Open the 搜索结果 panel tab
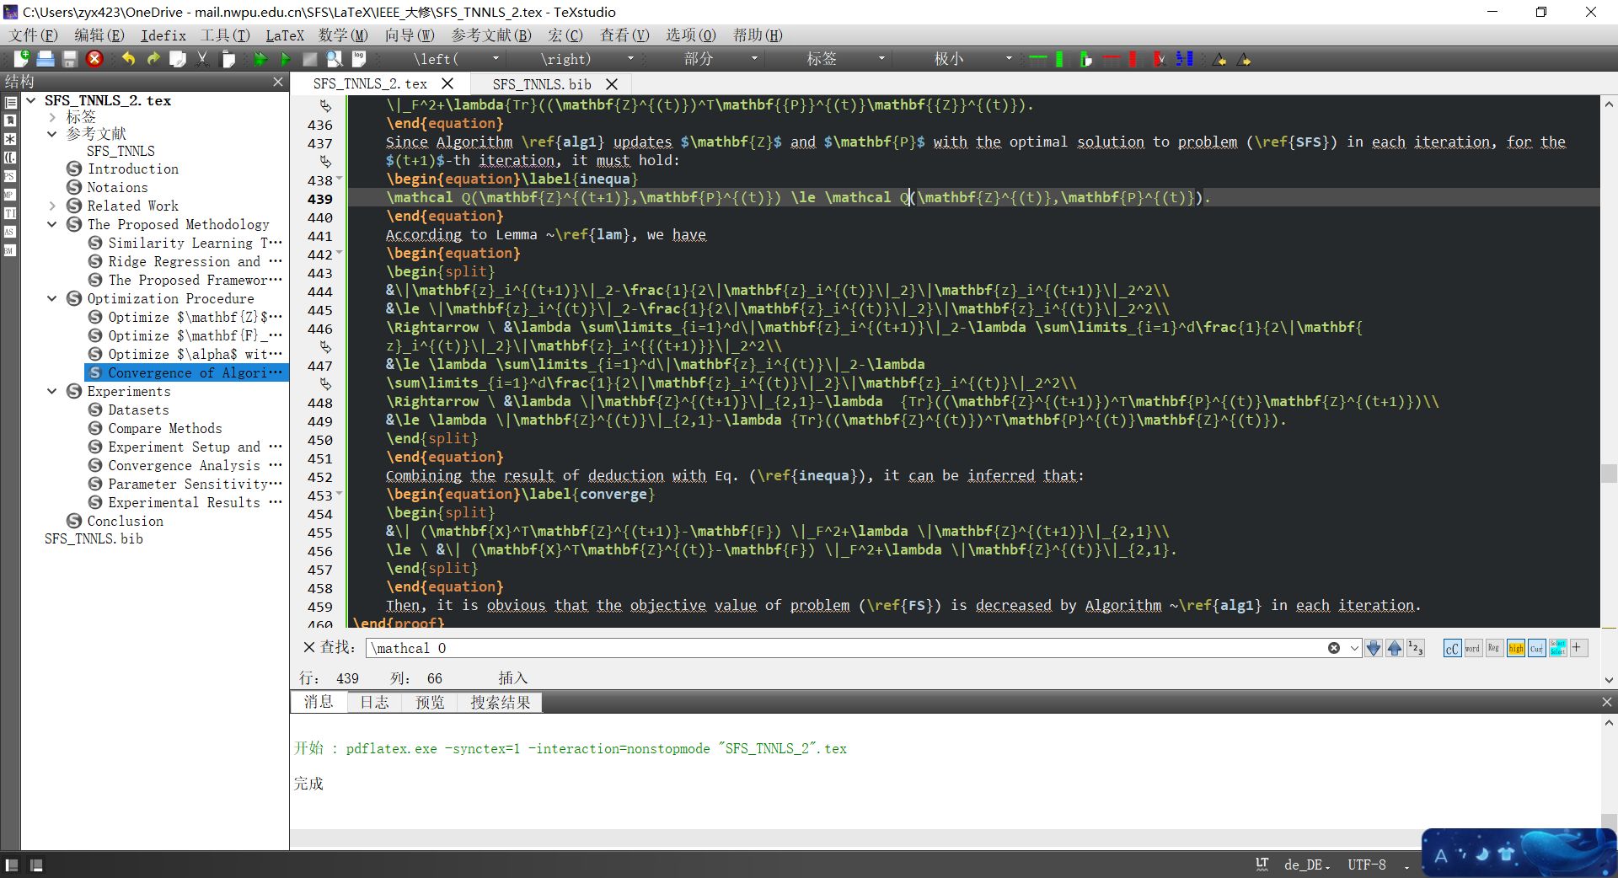Image resolution: width=1618 pixels, height=878 pixels. click(500, 702)
